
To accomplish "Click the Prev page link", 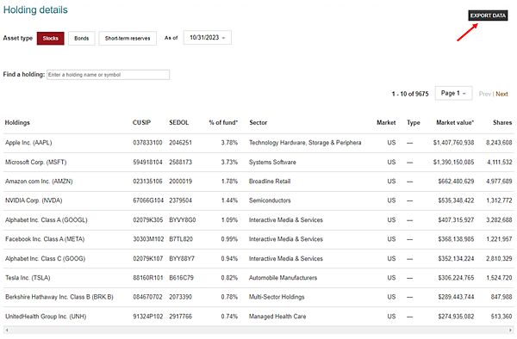I will point(484,94).
